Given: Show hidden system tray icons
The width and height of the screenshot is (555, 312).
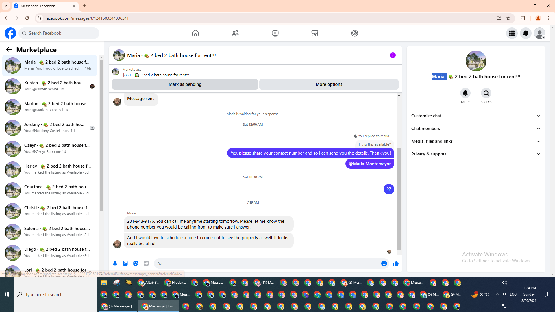Looking at the screenshot, I should [x=497, y=294].
